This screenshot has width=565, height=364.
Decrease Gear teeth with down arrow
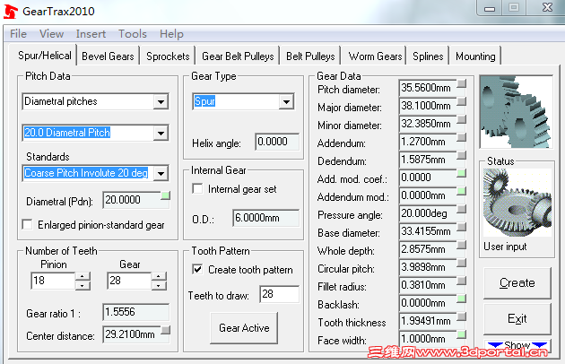[159, 285]
